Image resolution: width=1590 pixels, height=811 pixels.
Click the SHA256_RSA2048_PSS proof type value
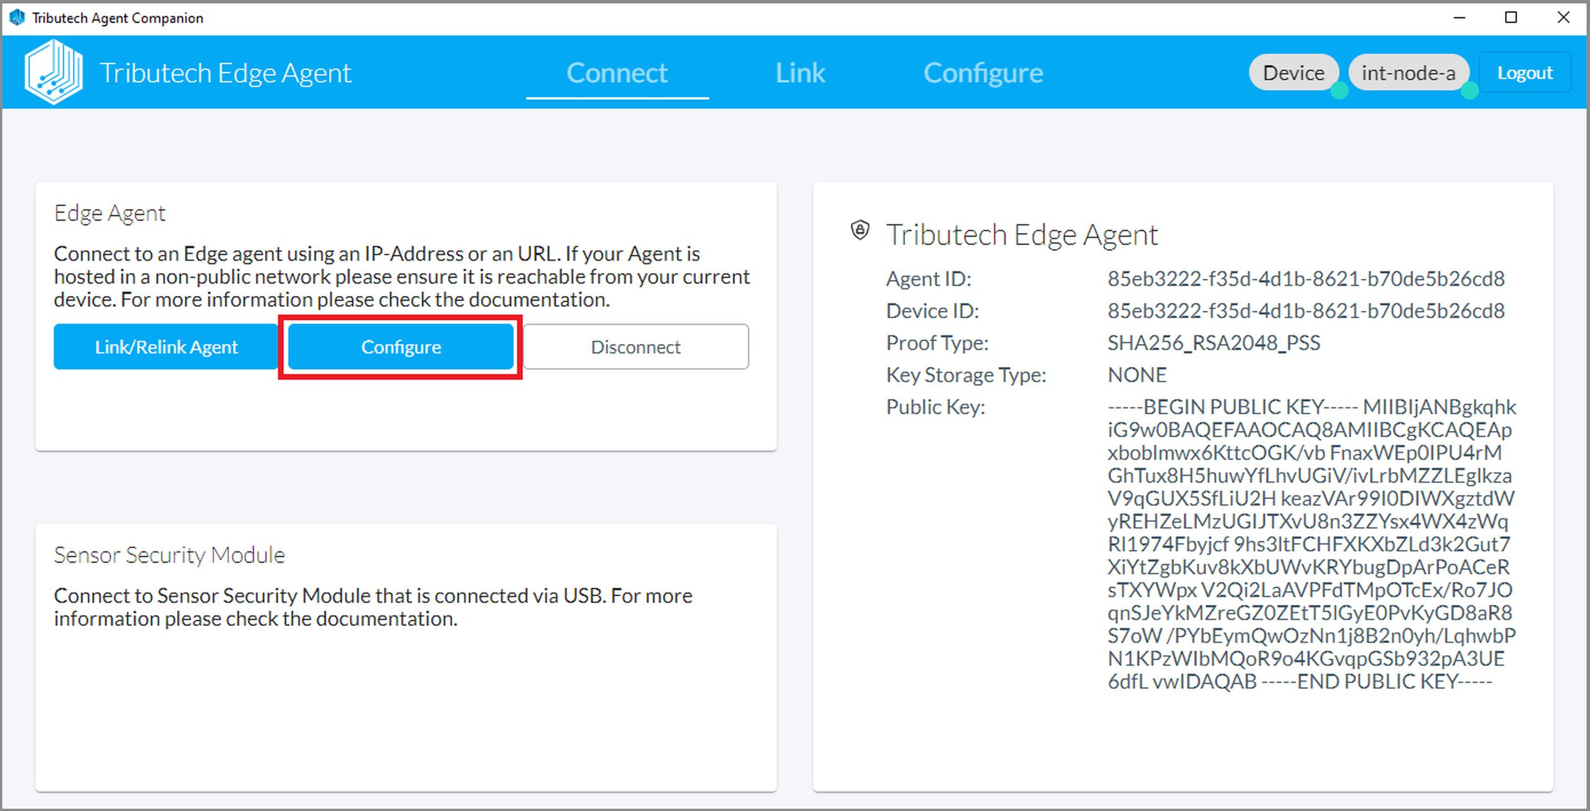[1214, 343]
